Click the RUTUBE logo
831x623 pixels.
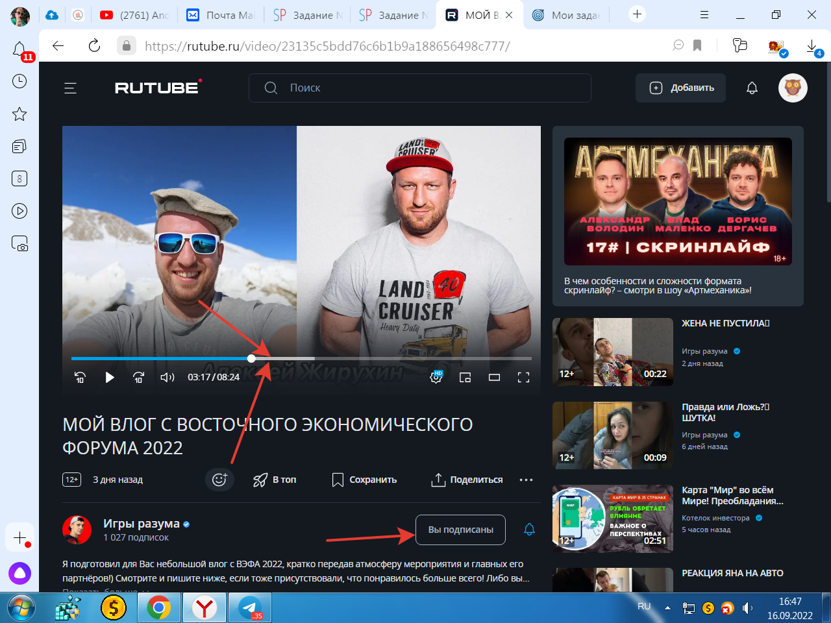click(x=158, y=87)
